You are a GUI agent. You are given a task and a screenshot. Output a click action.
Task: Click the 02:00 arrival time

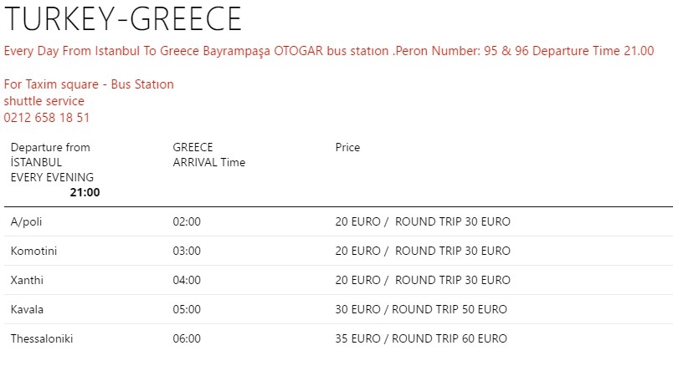[x=187, y=221]
